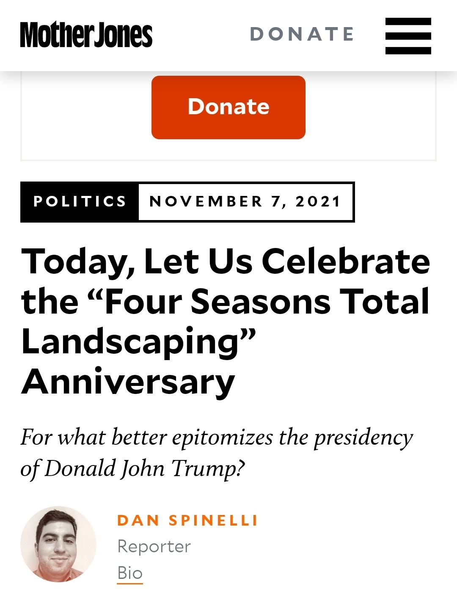Click the word "Anniversary" in the headline
Screen dimensions: 457x603
[128, 381]
